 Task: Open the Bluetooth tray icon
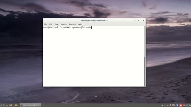click(x=177, y=105)
